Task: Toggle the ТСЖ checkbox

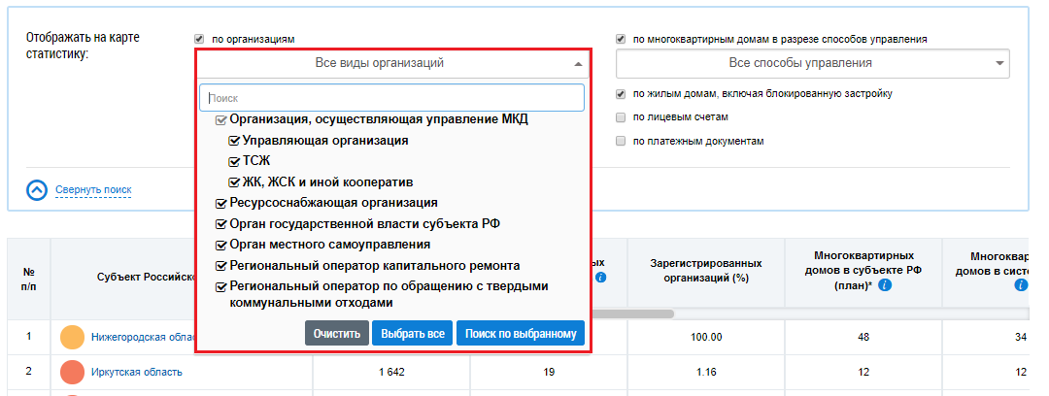Action: 234,161
